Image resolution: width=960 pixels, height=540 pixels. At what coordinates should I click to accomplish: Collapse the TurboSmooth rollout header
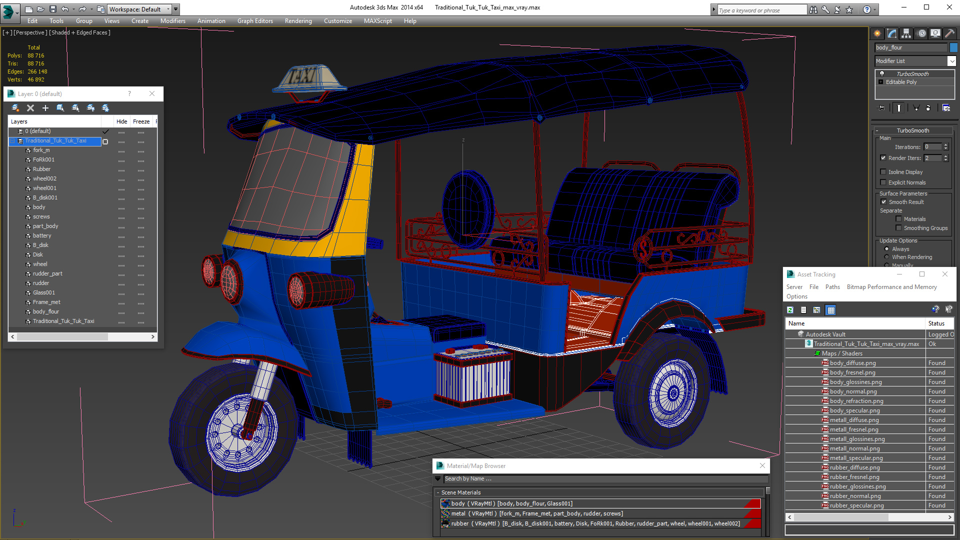coord(912,130)
